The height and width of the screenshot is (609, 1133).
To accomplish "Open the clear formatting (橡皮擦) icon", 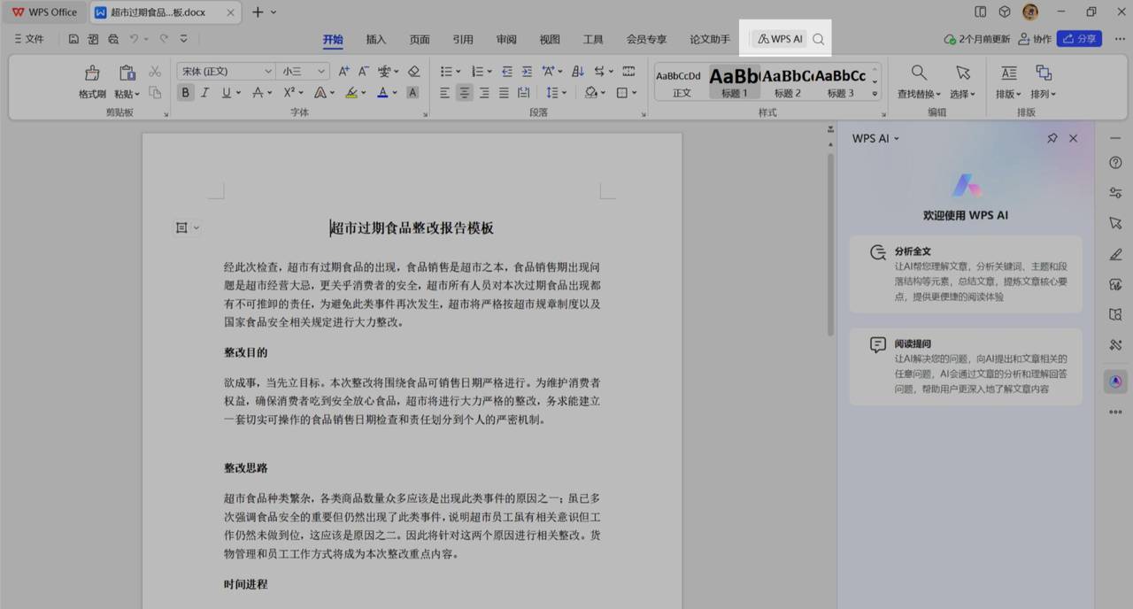I will point(413,71).
